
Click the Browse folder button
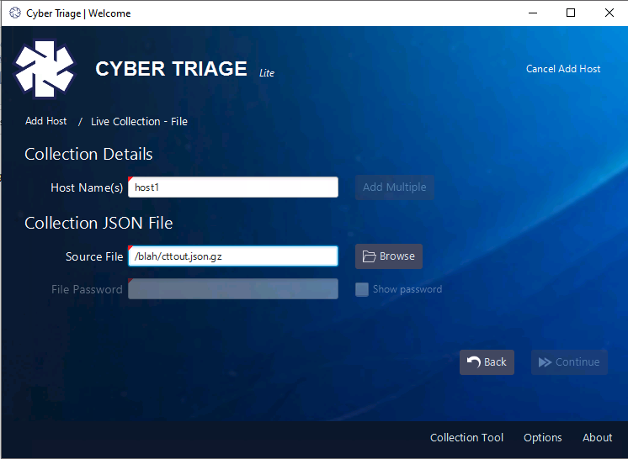point(388,256)
